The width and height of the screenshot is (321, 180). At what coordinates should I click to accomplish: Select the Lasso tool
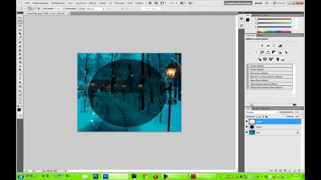point(20,26)
